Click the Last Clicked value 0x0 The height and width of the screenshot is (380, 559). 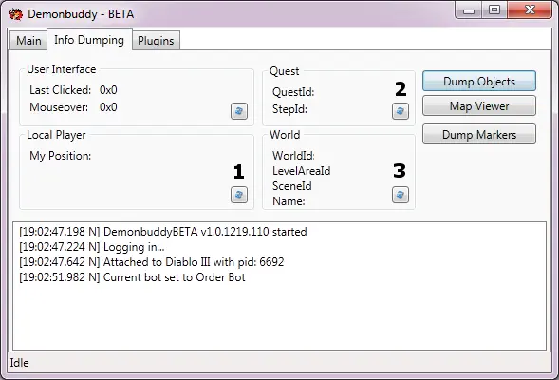(108, 90)
